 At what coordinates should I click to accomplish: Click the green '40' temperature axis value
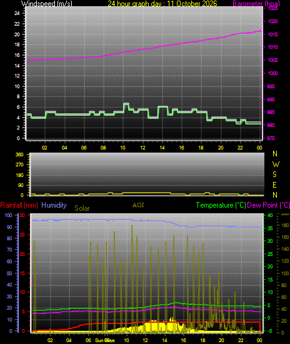click(270, 215)
